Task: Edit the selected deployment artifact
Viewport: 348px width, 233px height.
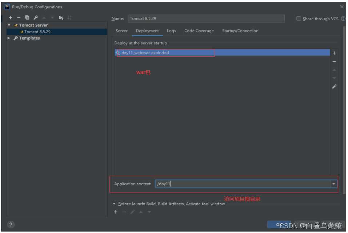Action: click(x=334, y=86)
